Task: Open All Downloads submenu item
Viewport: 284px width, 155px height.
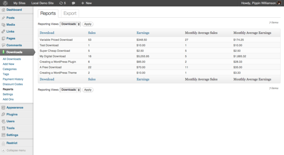Action: pyautogui.click(x=12, y=59)
